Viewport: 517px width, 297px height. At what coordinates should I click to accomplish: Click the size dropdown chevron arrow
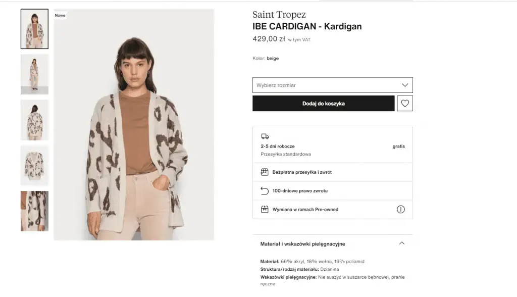(x=404, y=85)
